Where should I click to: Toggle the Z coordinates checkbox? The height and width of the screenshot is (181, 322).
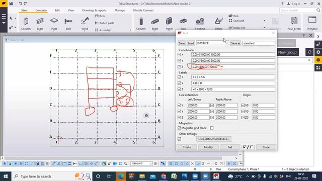pyautogui.click(x=179, y=67)
